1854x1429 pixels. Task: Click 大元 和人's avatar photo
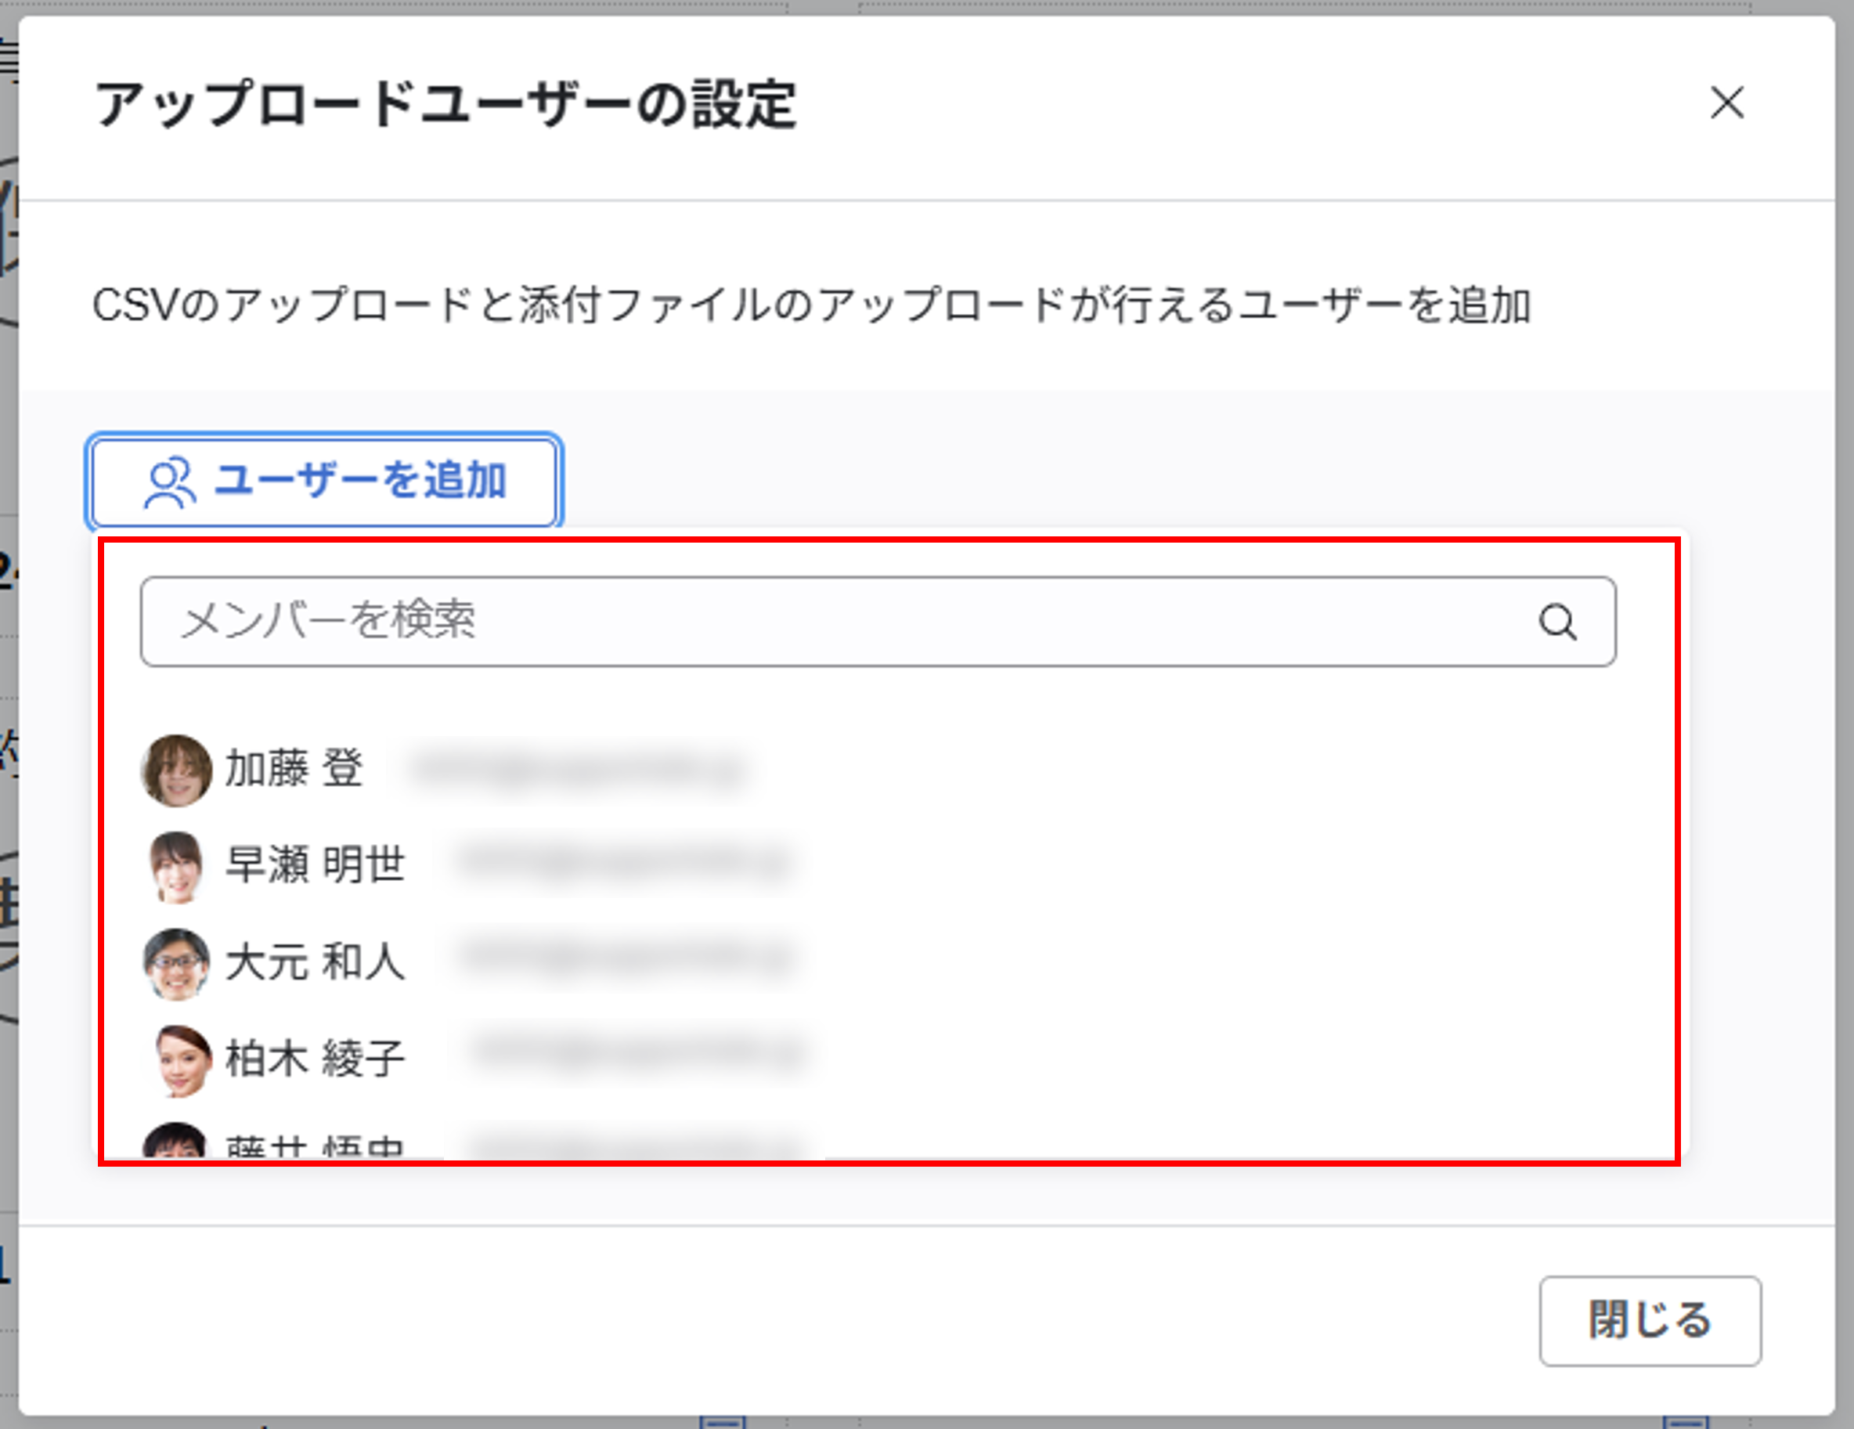tap(175, 963)
